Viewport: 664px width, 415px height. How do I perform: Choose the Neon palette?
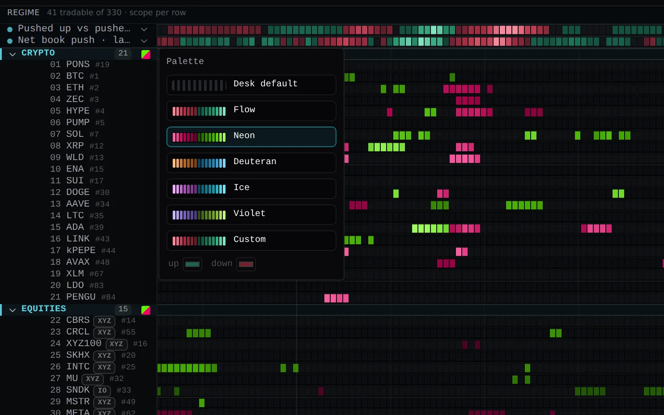pyautogui.click(x=251, y=137)
